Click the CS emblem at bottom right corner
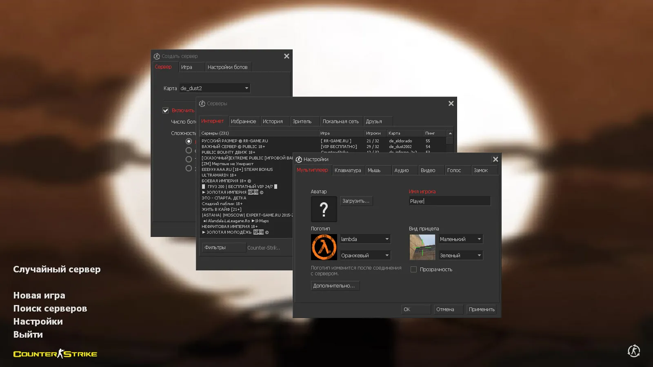This screenshot has height=367, width=653. [633, 351]
